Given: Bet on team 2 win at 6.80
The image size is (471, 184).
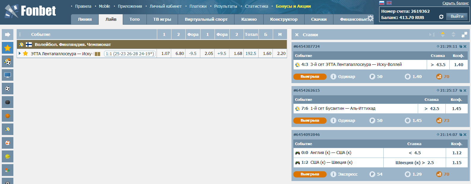Looking at the screenshot, I should click(x=179, y=54).
